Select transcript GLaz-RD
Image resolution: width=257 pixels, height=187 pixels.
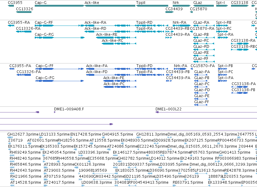pos(201,47)
